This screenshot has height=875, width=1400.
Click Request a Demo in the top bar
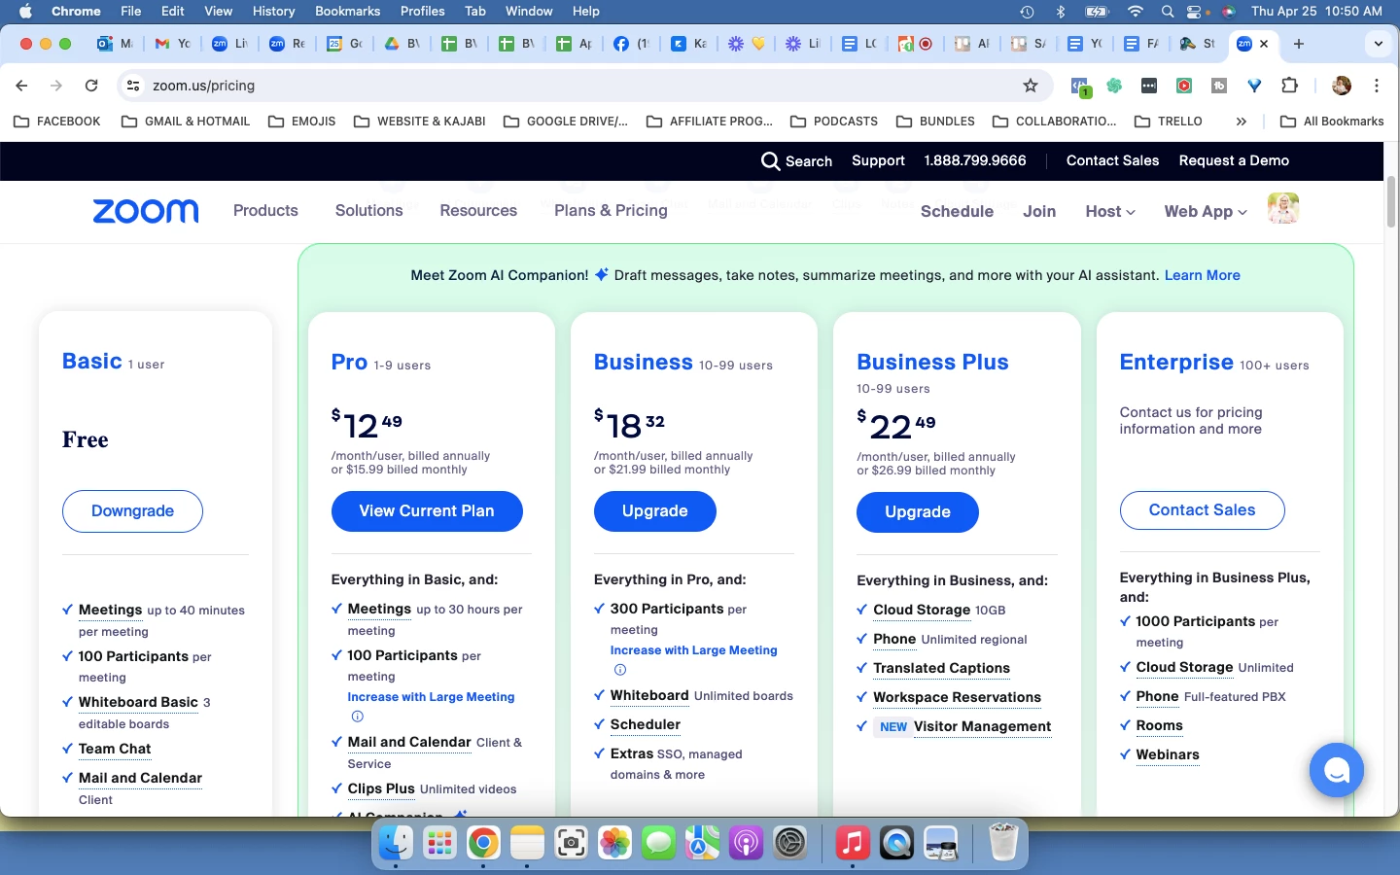pyautogui.click(x=1234, y=161)
